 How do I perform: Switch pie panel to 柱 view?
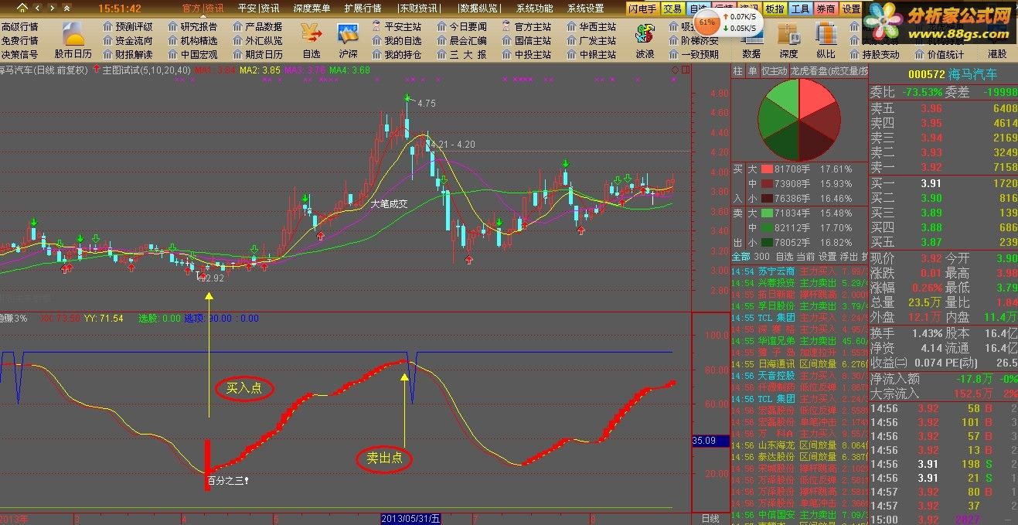[x=737, y=71]
